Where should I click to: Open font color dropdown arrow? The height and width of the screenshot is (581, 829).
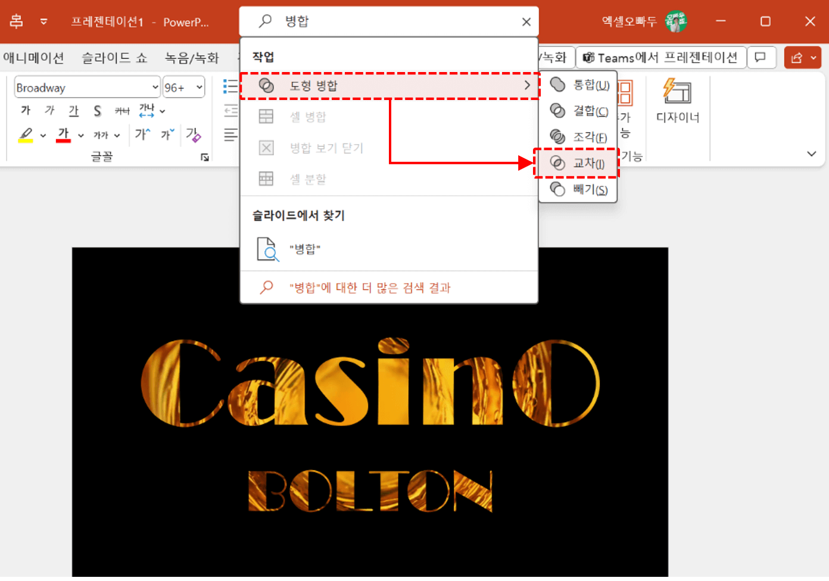coord(81,136)
